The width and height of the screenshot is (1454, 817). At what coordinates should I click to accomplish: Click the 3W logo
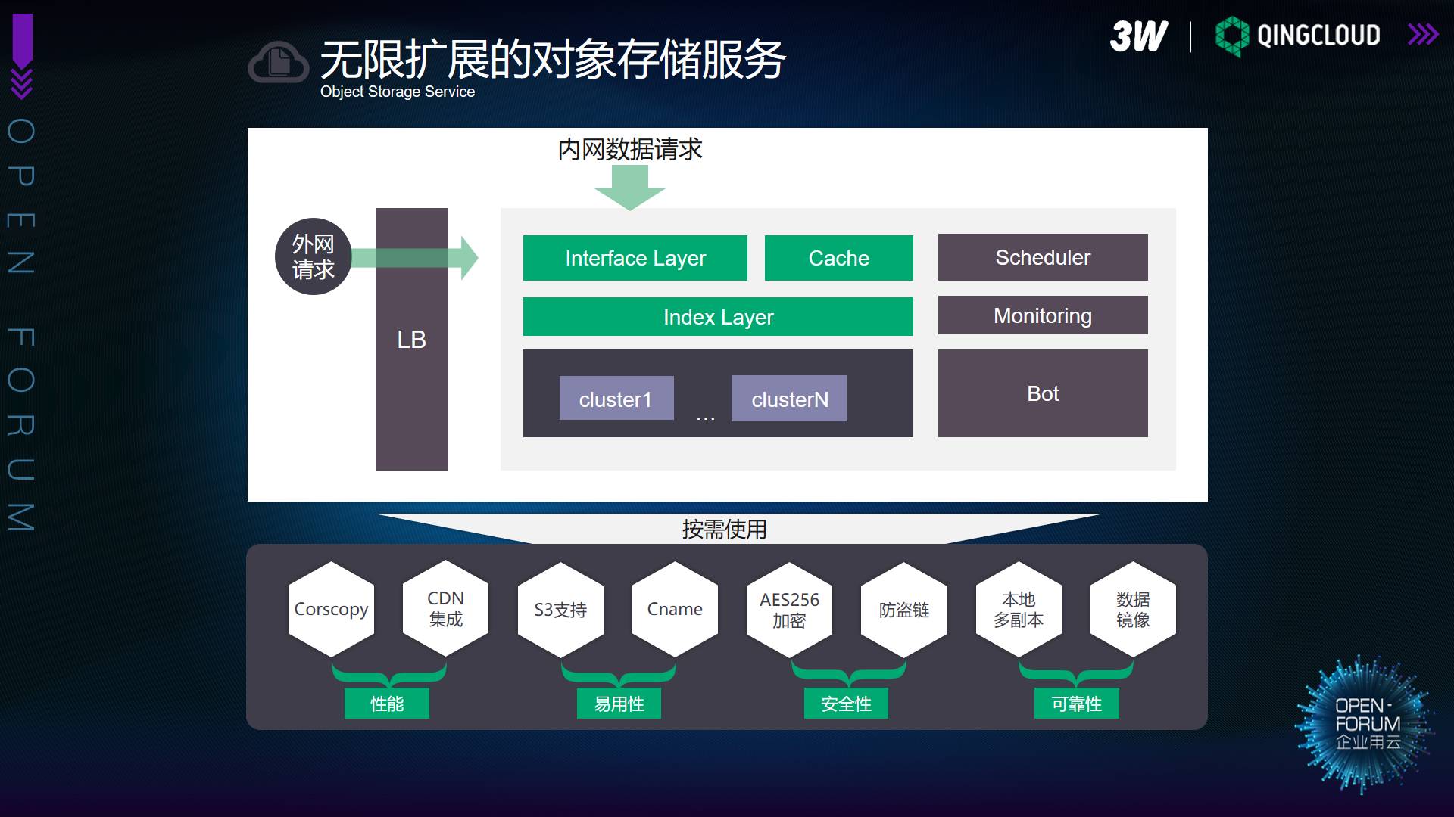[x=1138, y=36]
